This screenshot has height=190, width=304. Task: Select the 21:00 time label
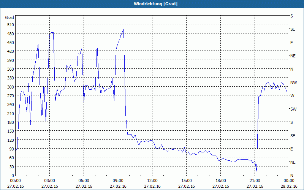255,181
